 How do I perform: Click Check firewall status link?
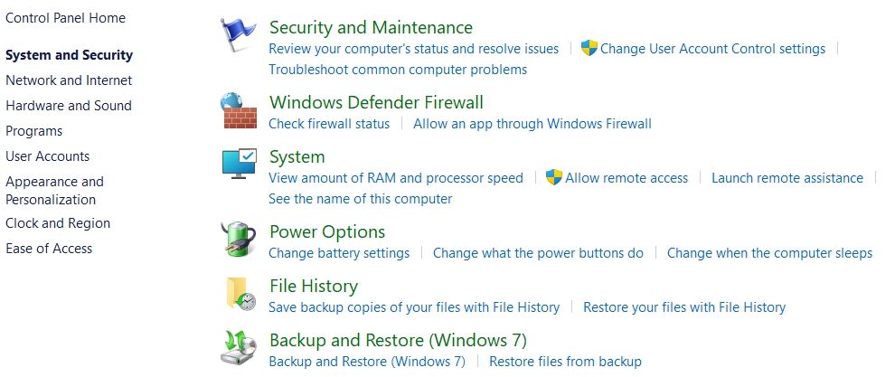click(329, 124)
